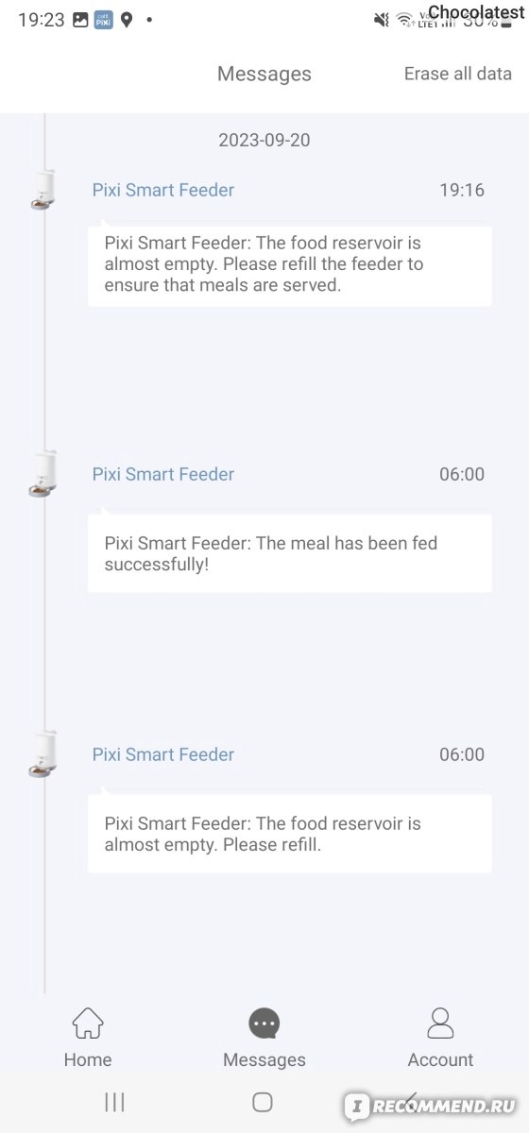Tap feeder icon beside meal fed message
The image size is (529, 1133).
(43, 473)
